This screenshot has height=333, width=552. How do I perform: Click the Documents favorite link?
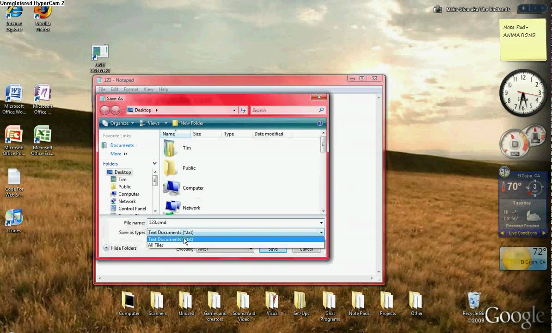(x=122, y=145)
